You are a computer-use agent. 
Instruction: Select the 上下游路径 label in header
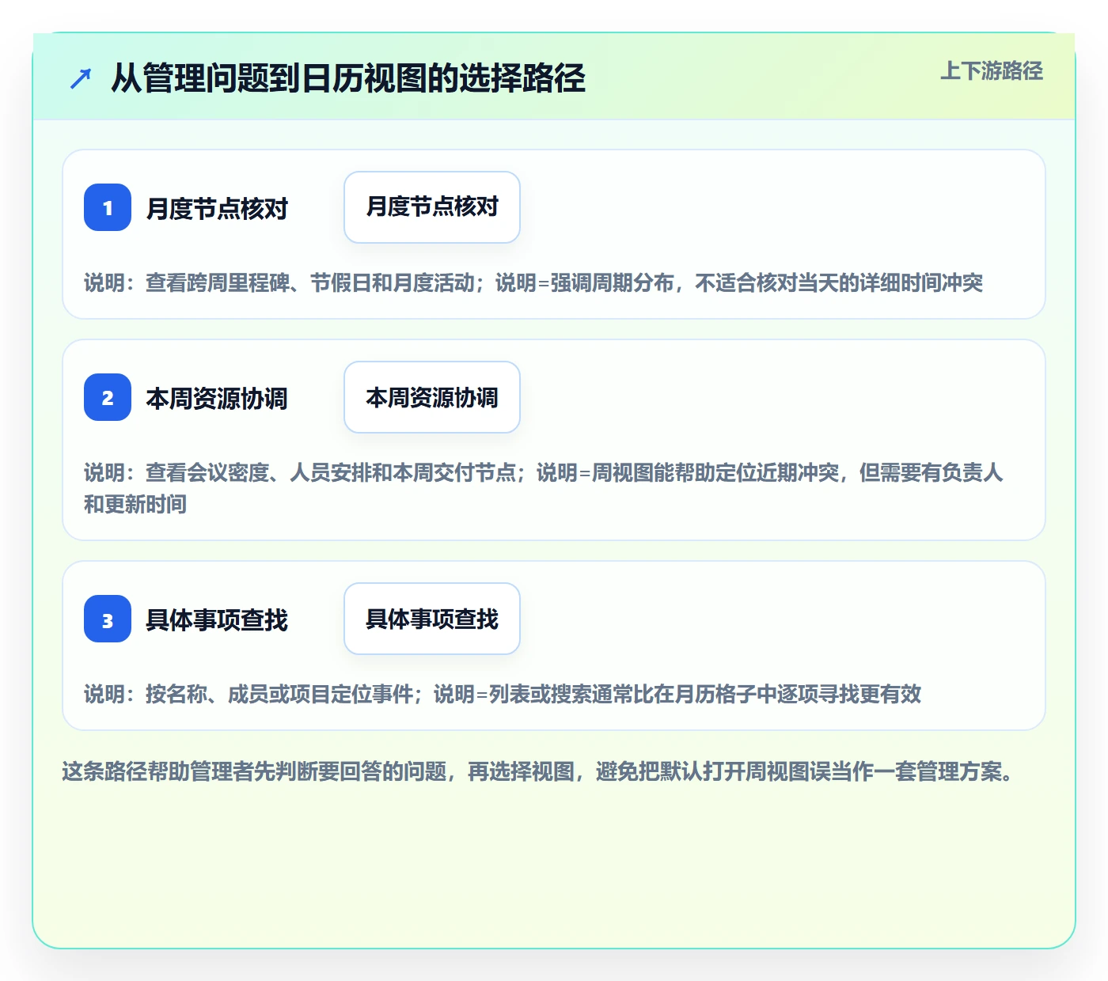992,71
